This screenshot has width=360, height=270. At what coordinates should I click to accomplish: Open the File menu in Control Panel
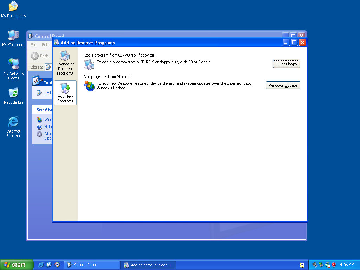click(33, 45)
